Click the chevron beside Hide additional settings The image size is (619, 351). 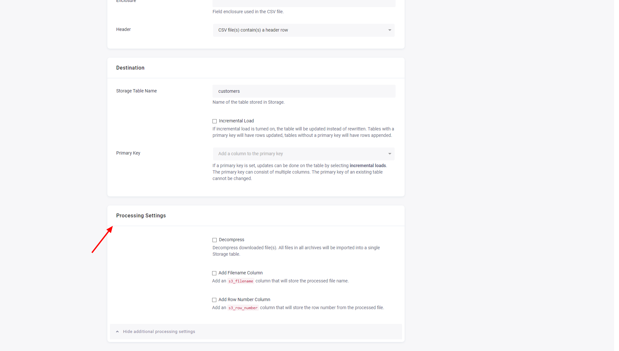click(x=117, y=332)
